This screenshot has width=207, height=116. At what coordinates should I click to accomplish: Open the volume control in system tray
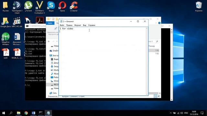tap(182, 113)
